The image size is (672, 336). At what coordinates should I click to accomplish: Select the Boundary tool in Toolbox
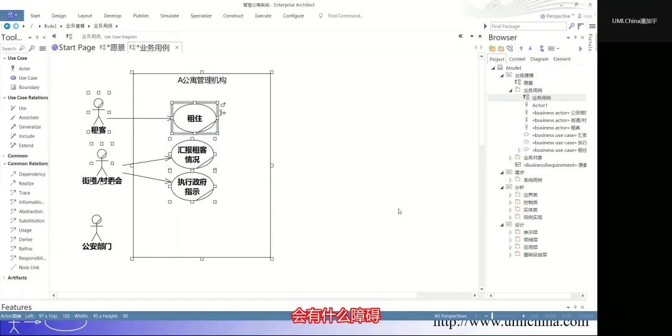pos(25,88)
